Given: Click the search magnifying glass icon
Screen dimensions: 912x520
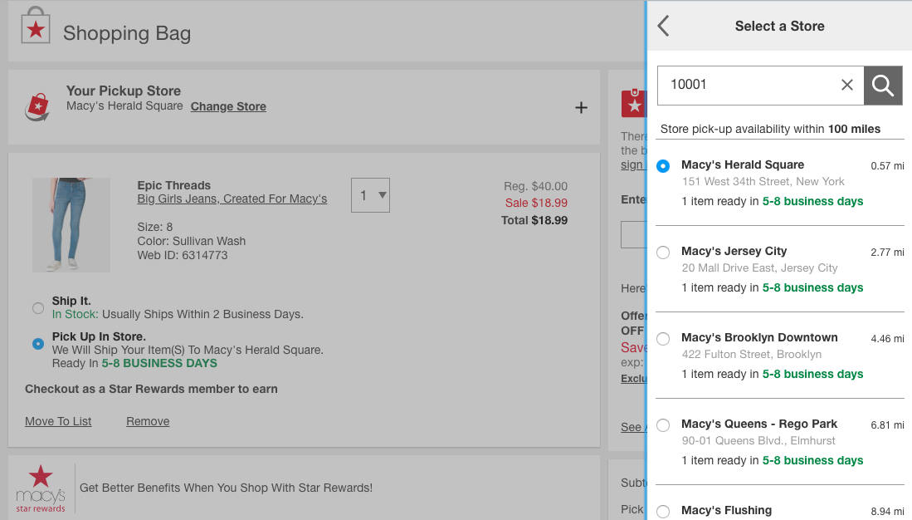Looking at the screenshot, I should (x=882, y=85).
